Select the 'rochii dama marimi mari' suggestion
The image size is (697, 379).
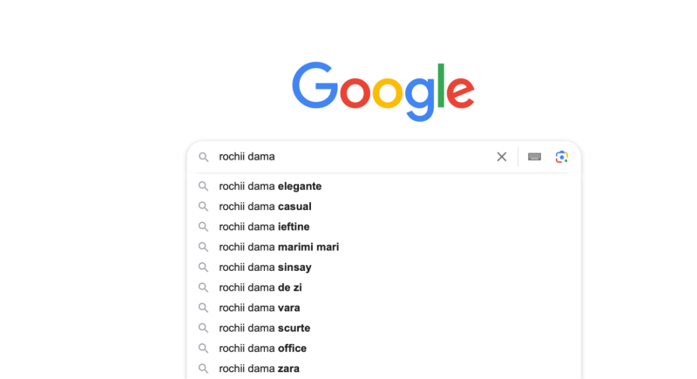point(279,247)
